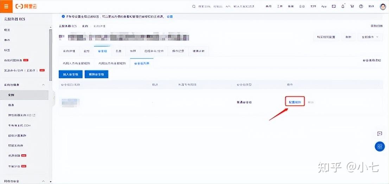Click the blue round quick-access grid button
Screen dimensions: 389x184
tap(380, 146)
